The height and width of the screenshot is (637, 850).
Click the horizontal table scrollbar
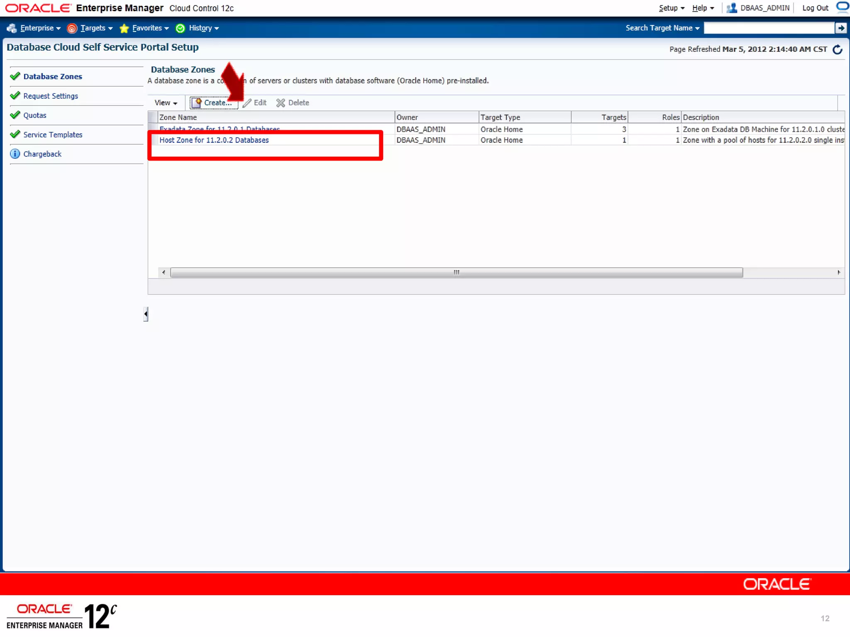point(456,272)
